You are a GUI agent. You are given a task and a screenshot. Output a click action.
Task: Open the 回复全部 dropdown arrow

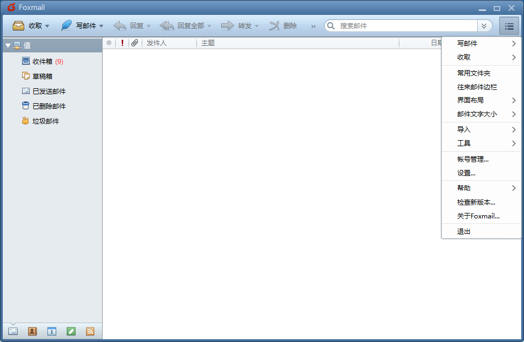click(x=209, y=26)
